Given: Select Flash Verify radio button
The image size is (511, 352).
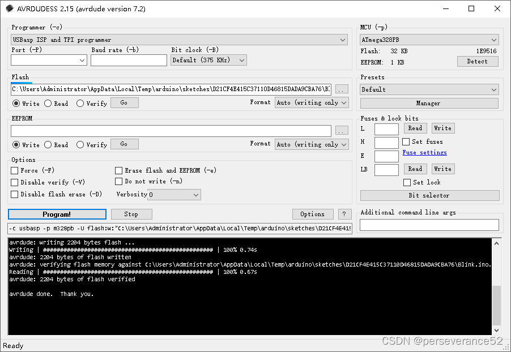Looking at the screenshot, I should 80,104.
